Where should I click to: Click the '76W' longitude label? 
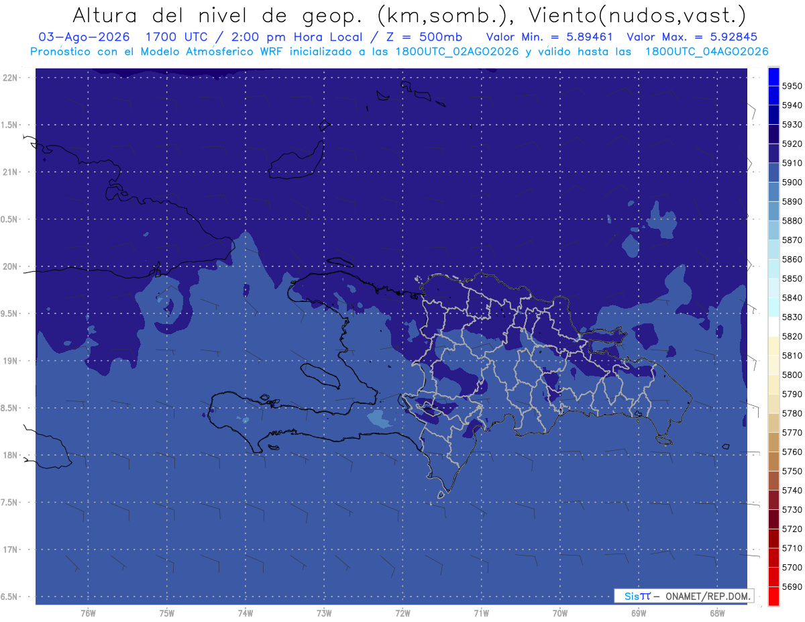pyautogui.click(x=88, y=613)
